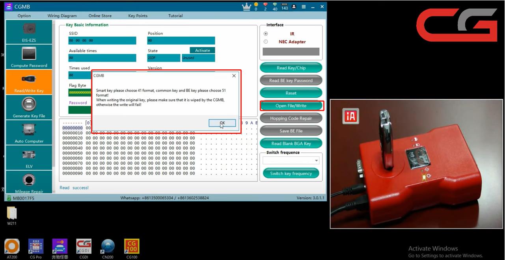Screen dimensions: 505x260
Task: Click the MB0017F5 device serial text
Action: coord(24,198)
